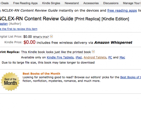Open the Android Tablets link
The height and width of the screenshot is (114, 141).
95,57
